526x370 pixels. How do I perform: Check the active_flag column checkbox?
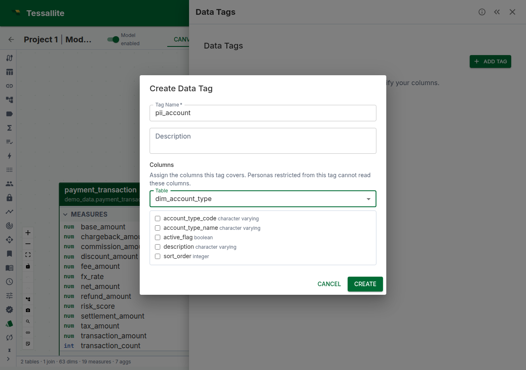(x=157, y=237)
